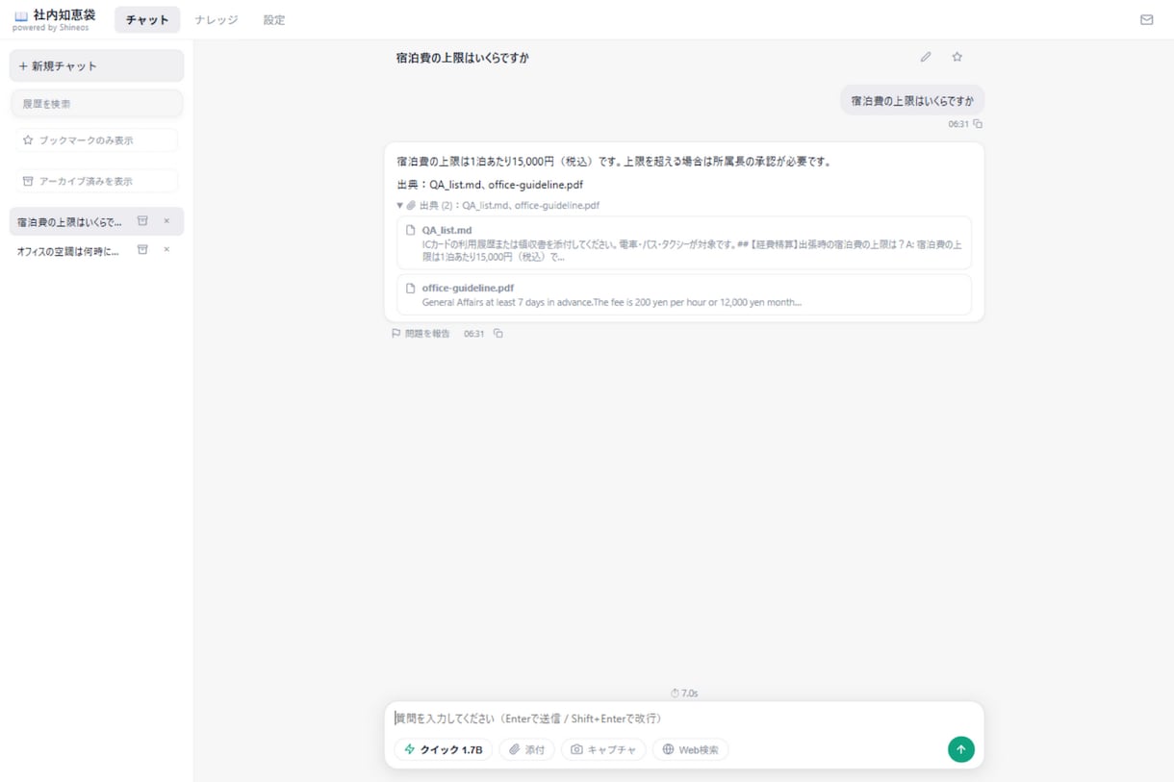Open the クイック 1.7B model selector
Screen dimensions: 1174x782
(443, 749)
